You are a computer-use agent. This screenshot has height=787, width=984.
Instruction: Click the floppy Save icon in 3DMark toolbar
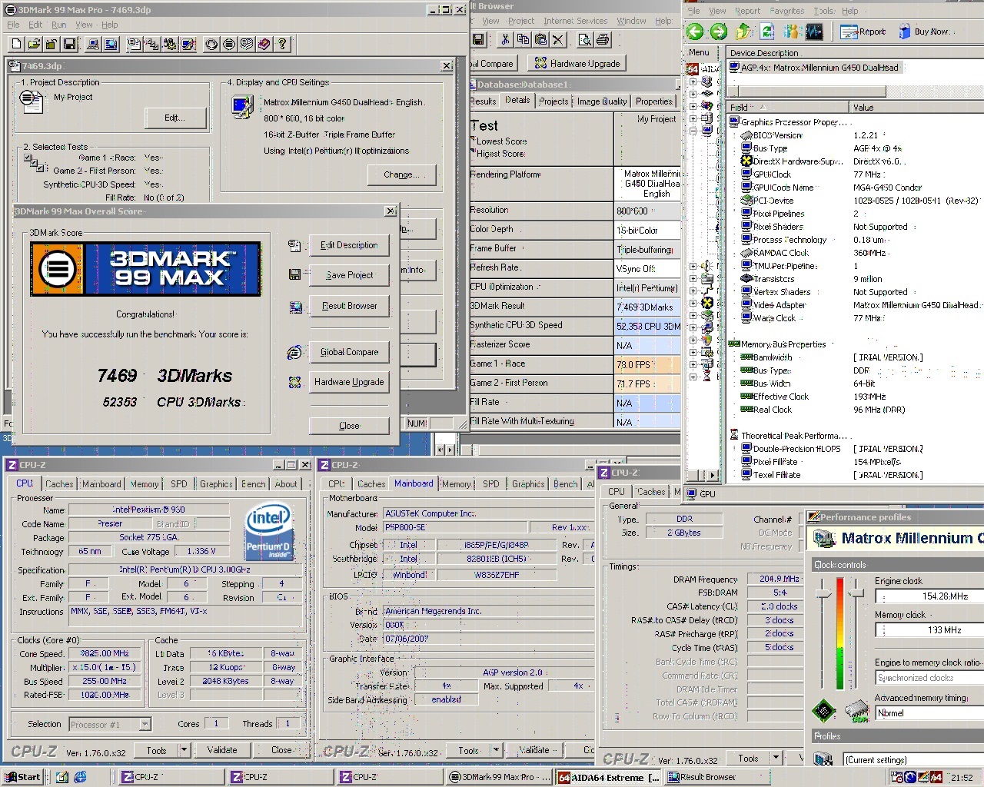coord(69,44)
